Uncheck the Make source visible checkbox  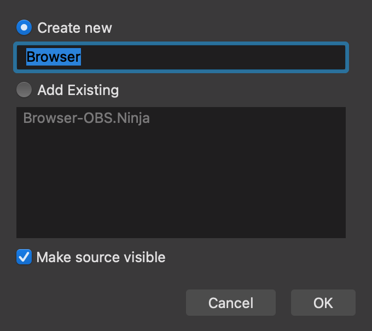coord(24,257)
